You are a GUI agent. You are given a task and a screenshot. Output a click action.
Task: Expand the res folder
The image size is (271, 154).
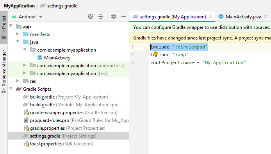18,81
